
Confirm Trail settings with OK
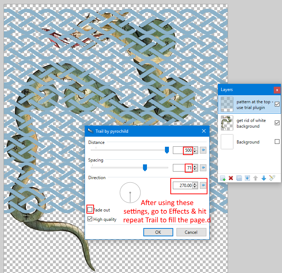pyautogui.click(x=158, y=232)
